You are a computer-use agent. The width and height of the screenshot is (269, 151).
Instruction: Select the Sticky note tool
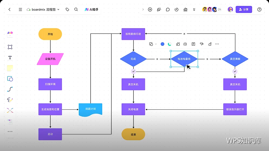pos(10,68)
